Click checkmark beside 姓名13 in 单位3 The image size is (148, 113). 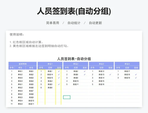click(x=110, y=74)
